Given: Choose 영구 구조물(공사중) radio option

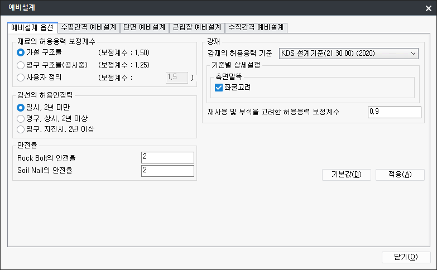Looking at the screenshot, I should tap(21, 65).
